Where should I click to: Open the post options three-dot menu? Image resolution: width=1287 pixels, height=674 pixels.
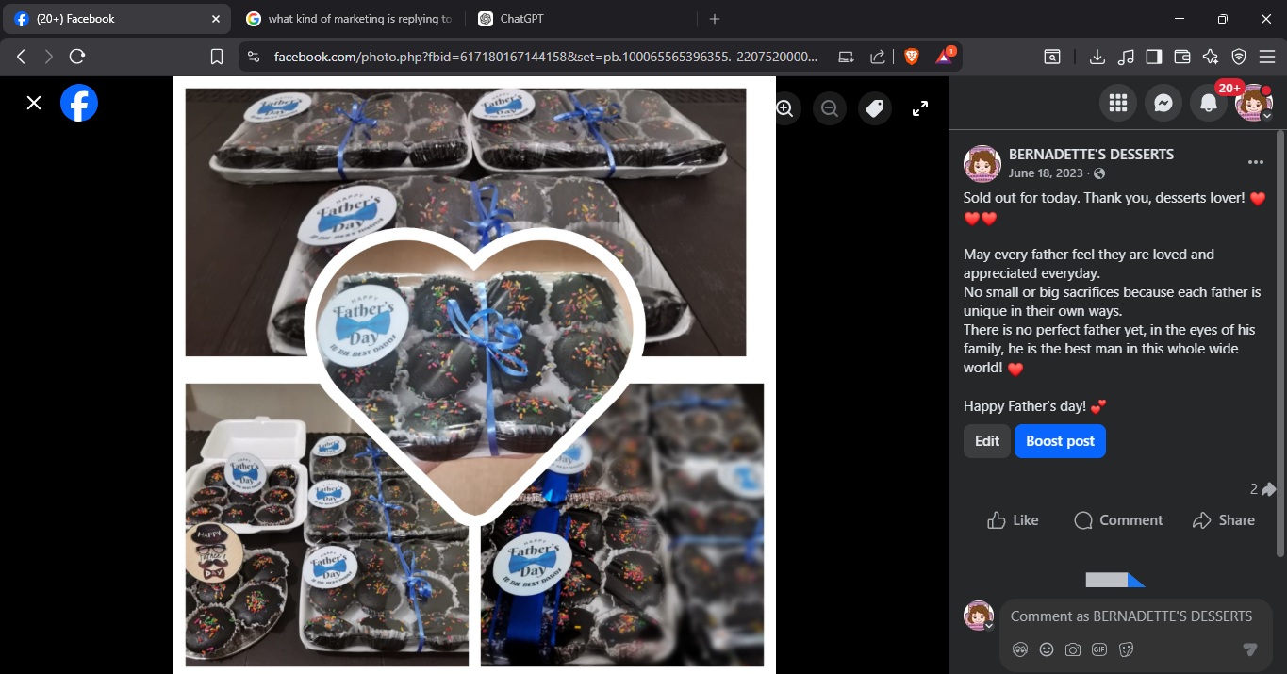tap(1255, 162)
